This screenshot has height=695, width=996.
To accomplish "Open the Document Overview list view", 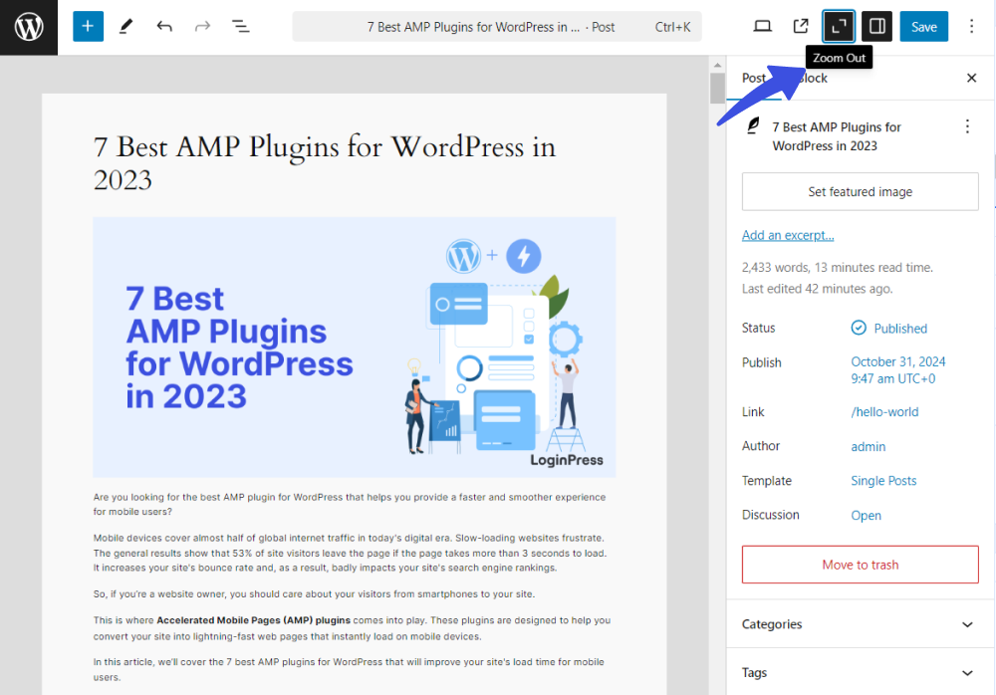I will (x=240, y=26).
